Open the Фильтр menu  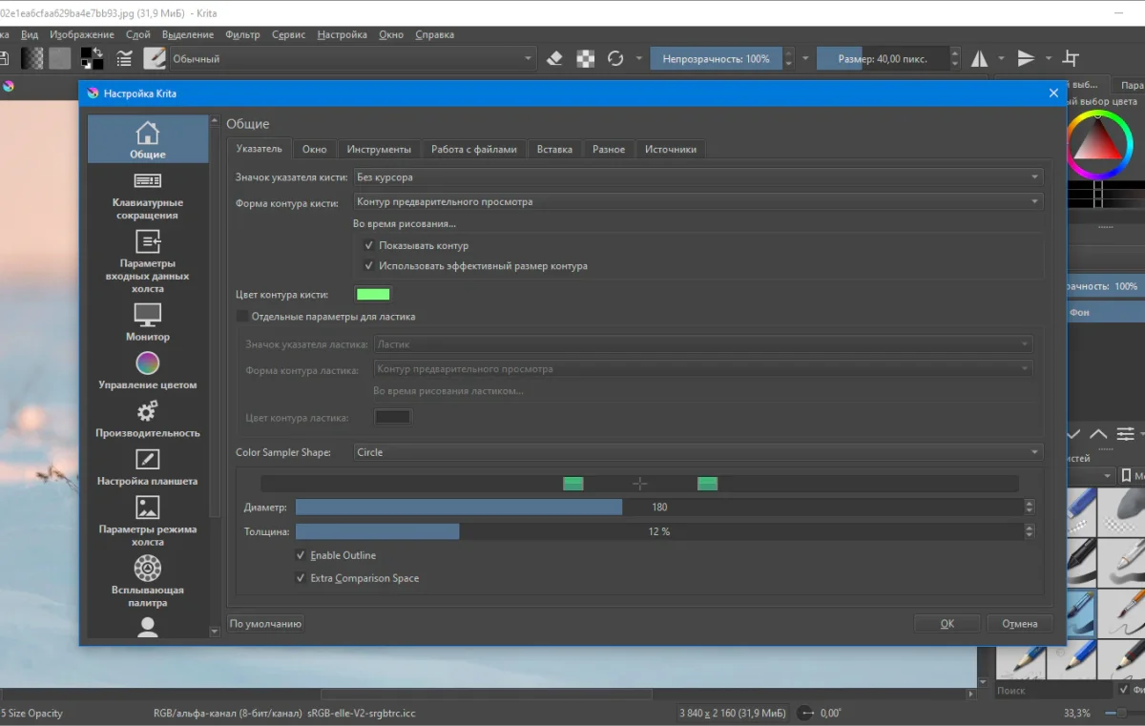point(242,34)
